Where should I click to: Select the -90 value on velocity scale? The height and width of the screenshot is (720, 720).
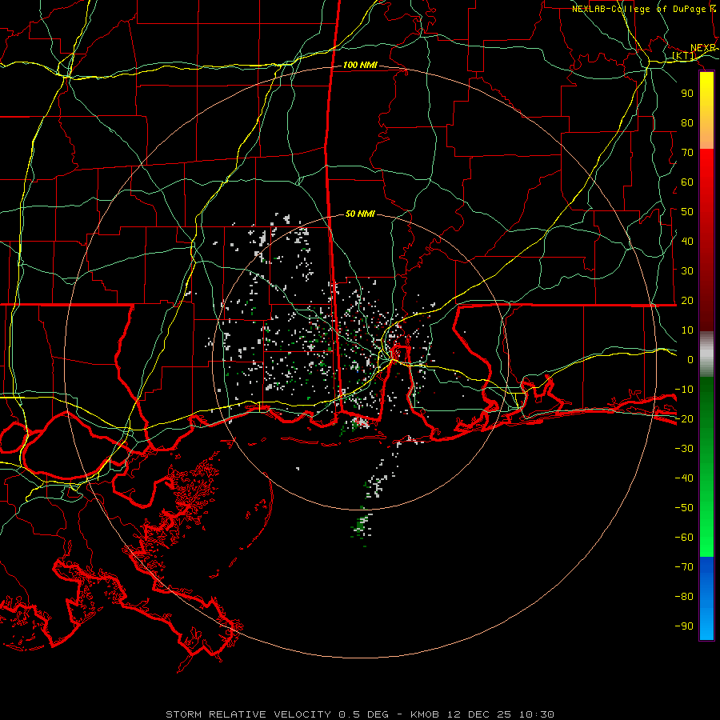pyautogui.click(x=684, y=626)
